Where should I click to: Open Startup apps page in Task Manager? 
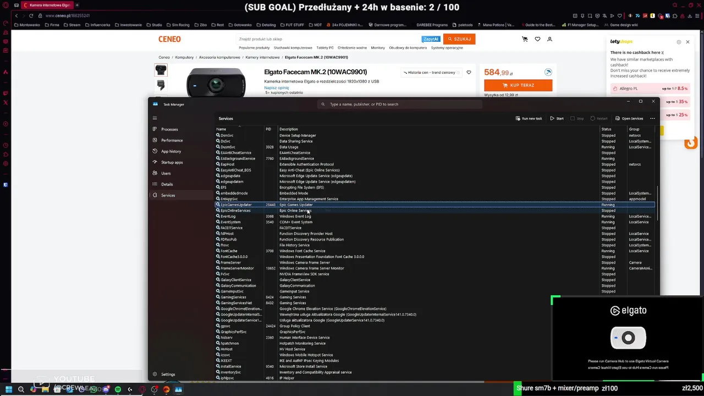(x=182, y=162)
